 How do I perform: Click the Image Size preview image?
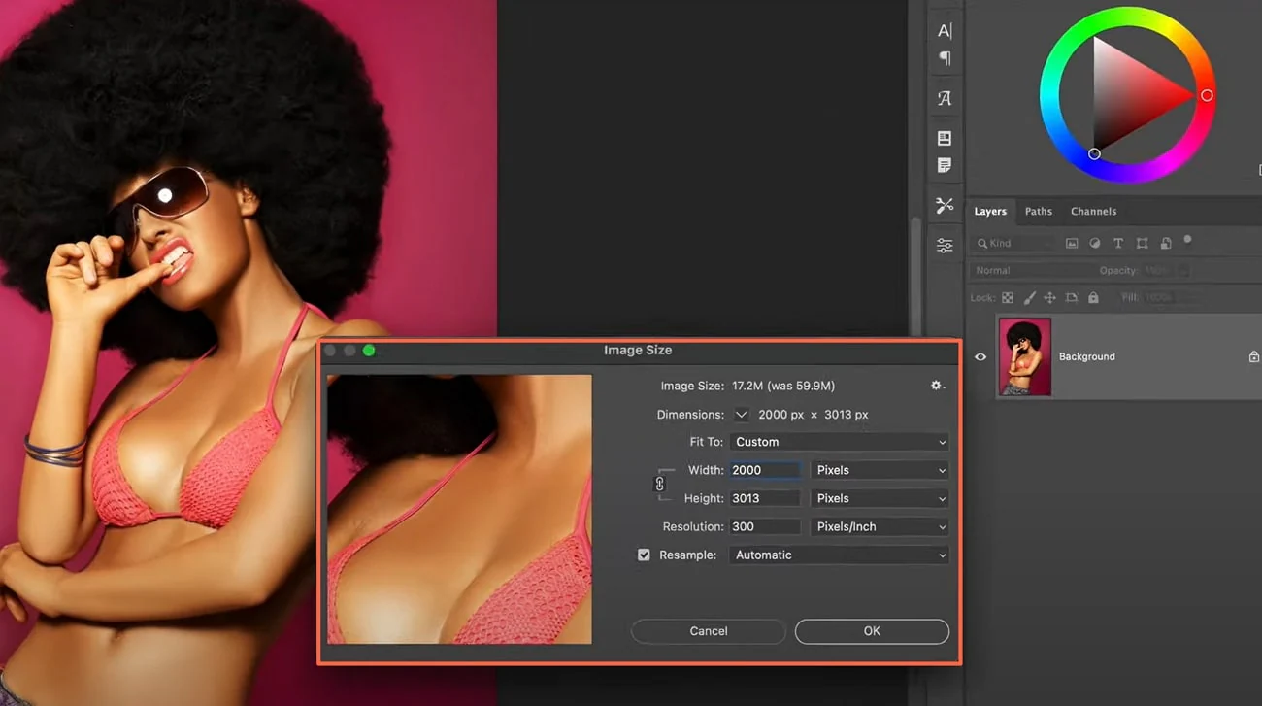pyautogui.click(x=459, y=509)
